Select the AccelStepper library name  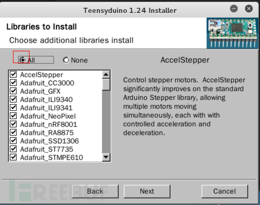42,75
